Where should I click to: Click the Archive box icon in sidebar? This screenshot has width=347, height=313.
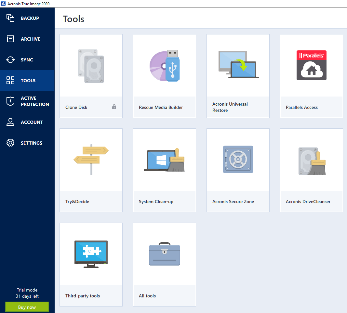pos(10,39)
